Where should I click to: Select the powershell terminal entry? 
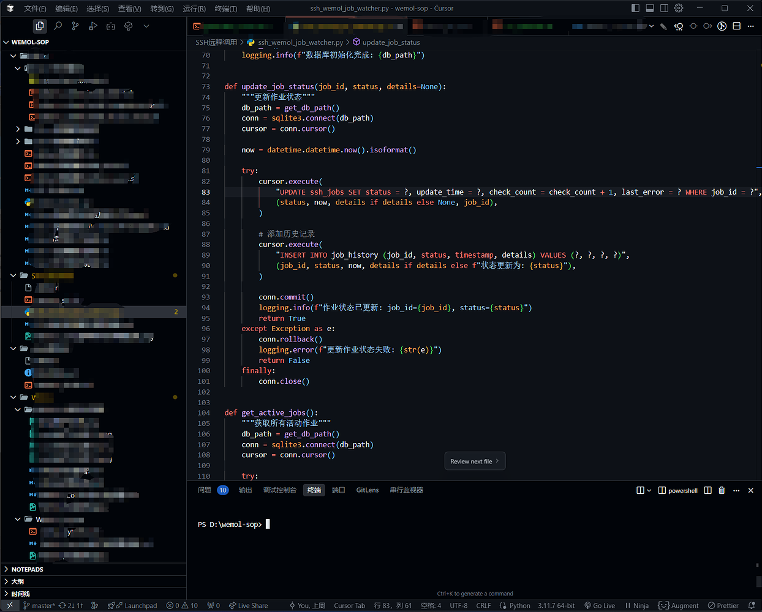point(678,490)
